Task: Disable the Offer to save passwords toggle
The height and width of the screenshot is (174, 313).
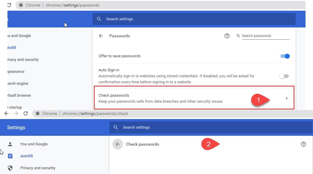Action: pyautogui.click(x=285, y=56)
